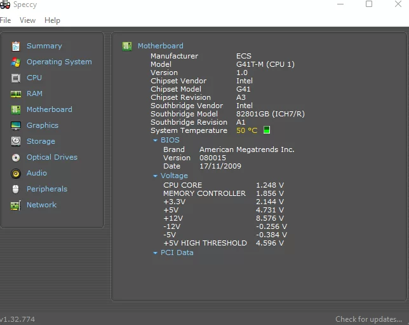Open the RAM section
The width and height of the screenshot is (409, 325).
click(34, 93)
